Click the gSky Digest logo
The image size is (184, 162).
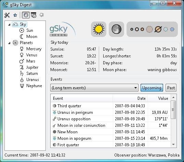tap(63, 29)
